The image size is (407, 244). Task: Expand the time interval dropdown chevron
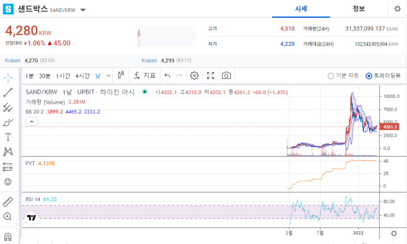(108, 75)
